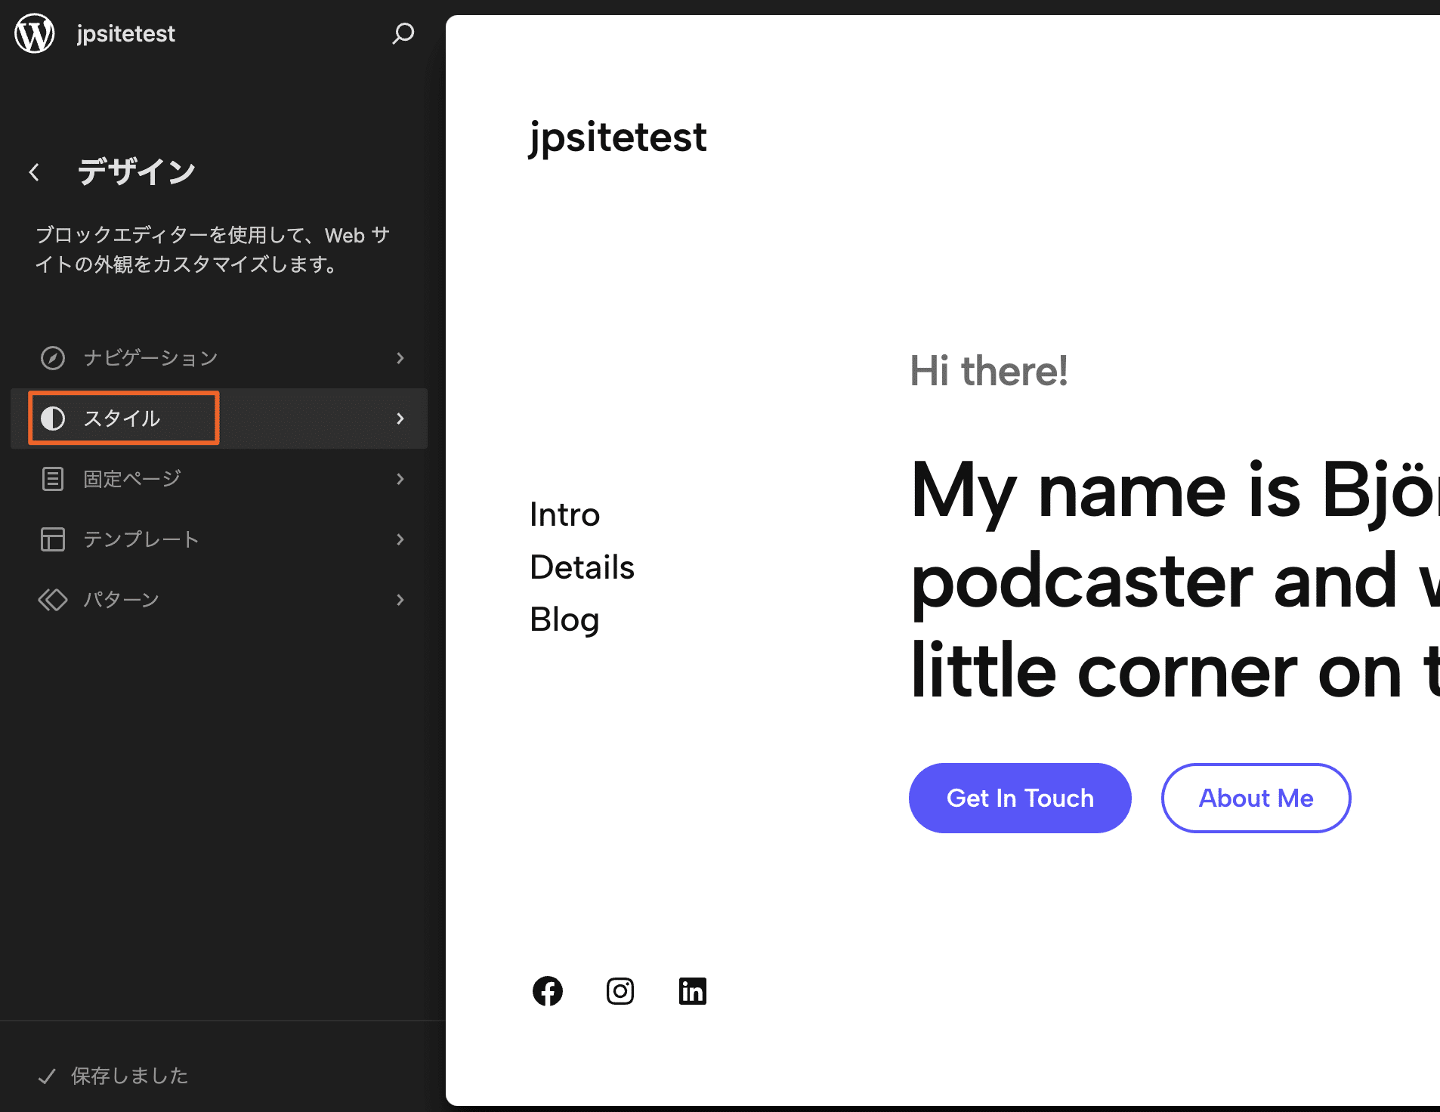Screen dimensions: 1440x1112
Task: Select the パターン diamond icon
Action: 52,599
